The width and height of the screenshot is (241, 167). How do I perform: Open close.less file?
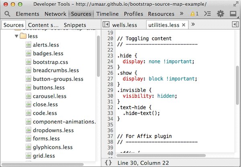point(45,104)
